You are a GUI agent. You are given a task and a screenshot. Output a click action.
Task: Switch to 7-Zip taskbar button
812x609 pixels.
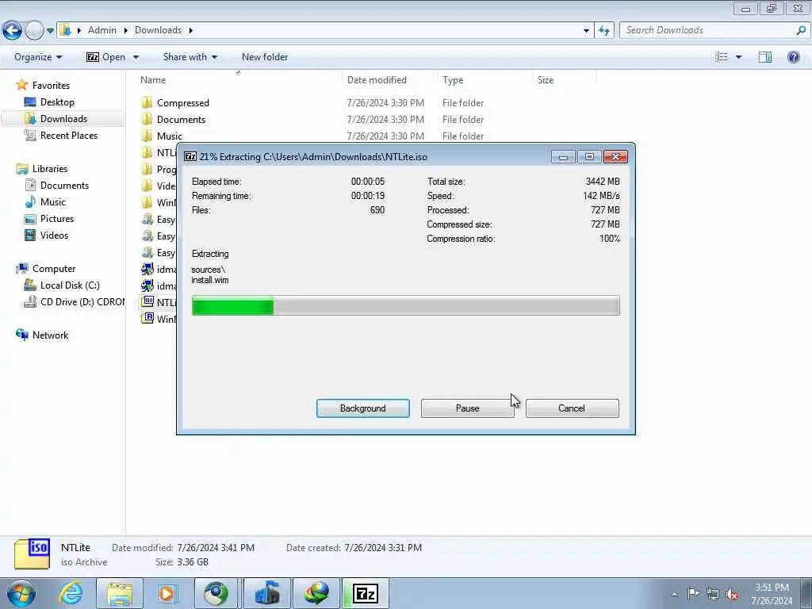pos(366,593)
